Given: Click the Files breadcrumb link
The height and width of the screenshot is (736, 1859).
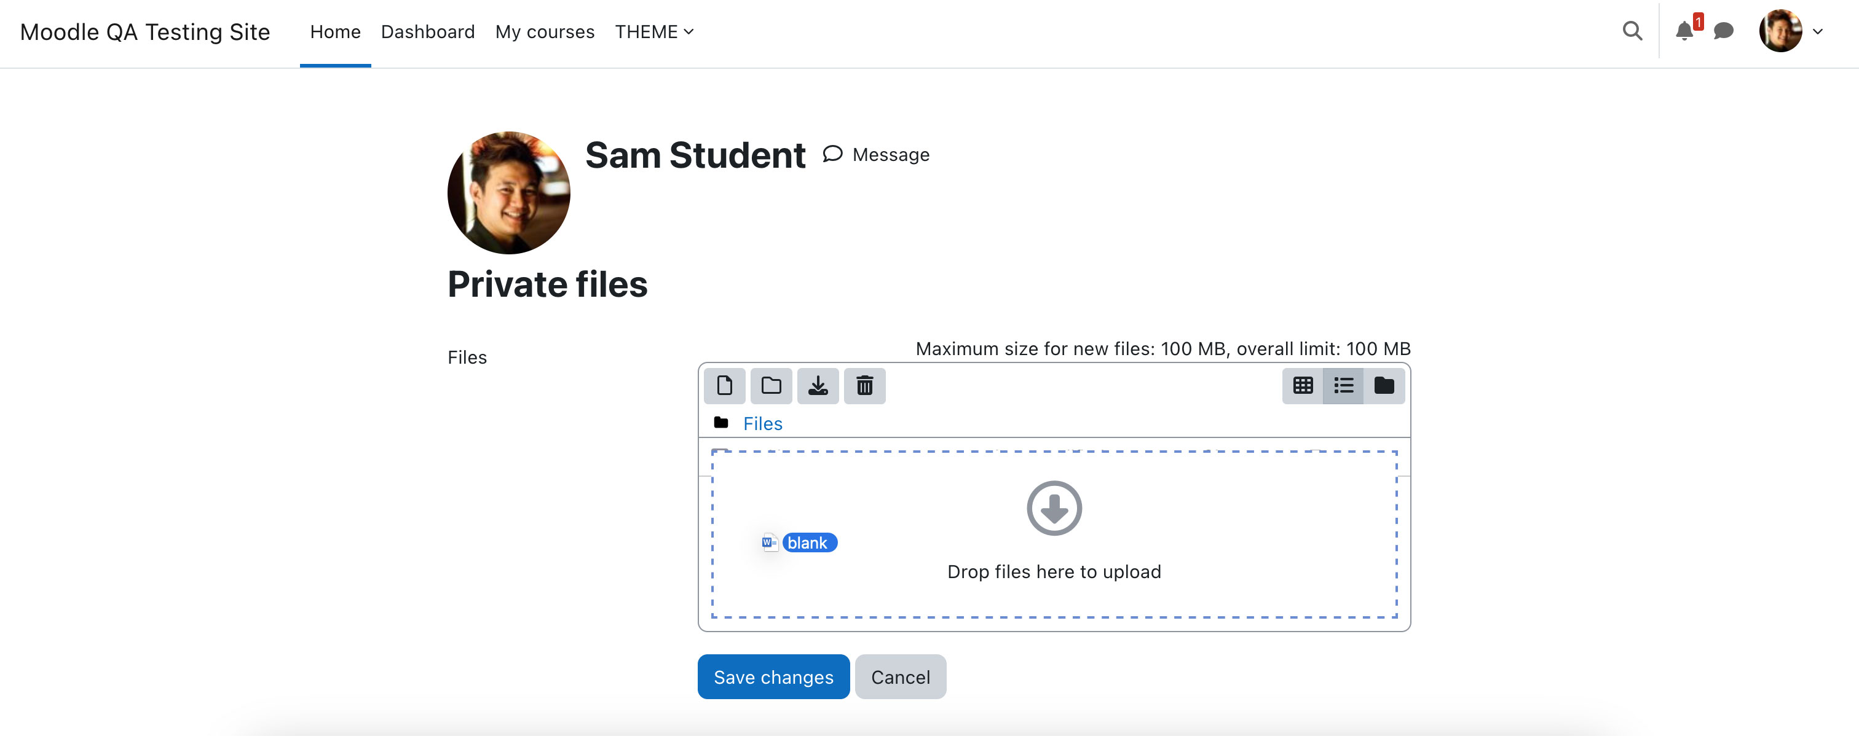Looking at the screenshot, I should (x=762, y=423).
